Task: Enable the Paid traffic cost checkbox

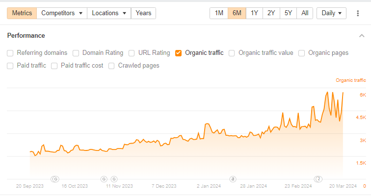Action: click(54, 66)
